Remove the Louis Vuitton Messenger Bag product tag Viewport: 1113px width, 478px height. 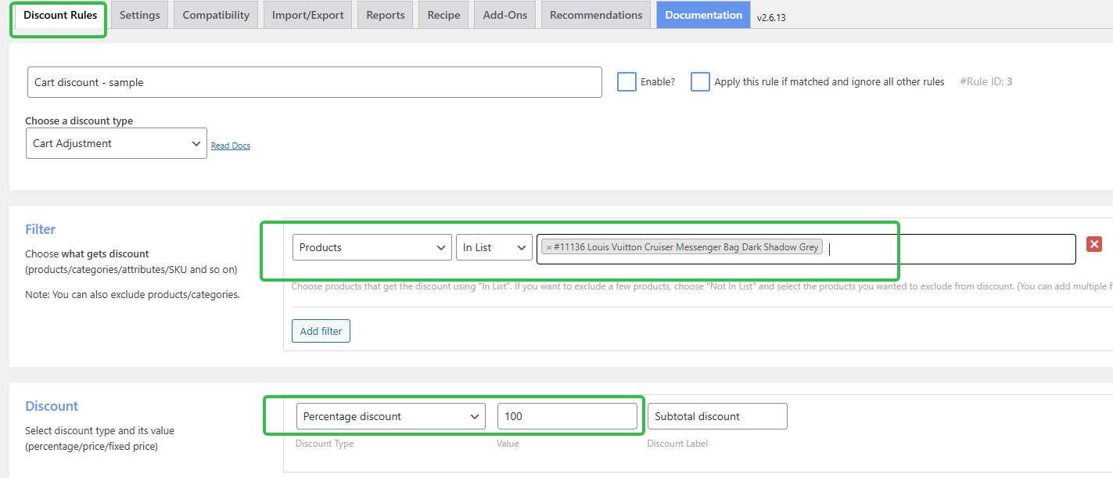coord(550,246)
